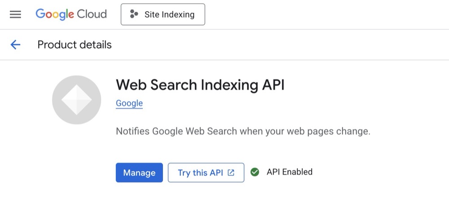Open the Site Indexing project picker
This screenshot has height=209, width=449.
[x=163, y=14]
